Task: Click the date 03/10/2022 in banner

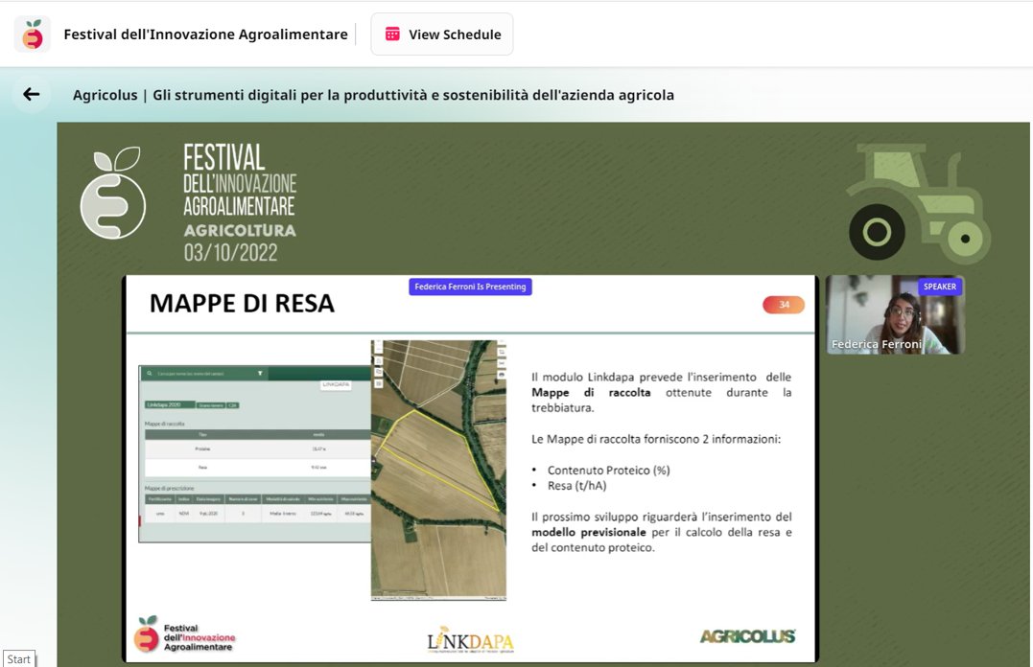Action: (x=230, y=253)
